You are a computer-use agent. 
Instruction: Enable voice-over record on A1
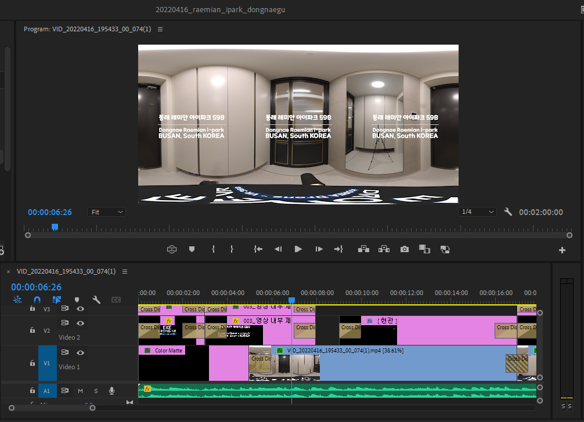click(111, 391)
